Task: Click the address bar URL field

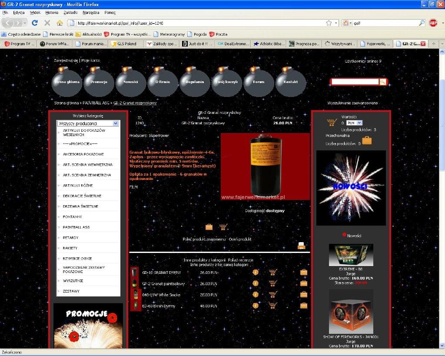Action: pos(199,23)
